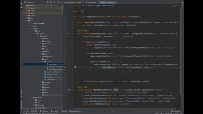
Task: Expand the .idea folder
Action: (27, 10)
